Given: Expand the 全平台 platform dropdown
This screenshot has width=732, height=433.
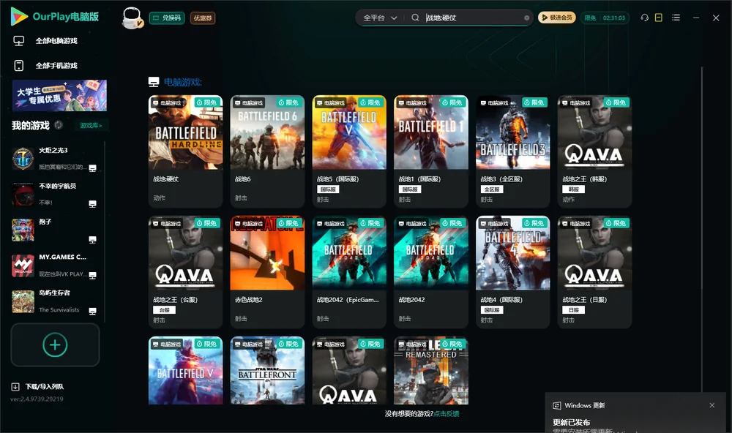Looking at the screenshot, I should pos(380,18).
